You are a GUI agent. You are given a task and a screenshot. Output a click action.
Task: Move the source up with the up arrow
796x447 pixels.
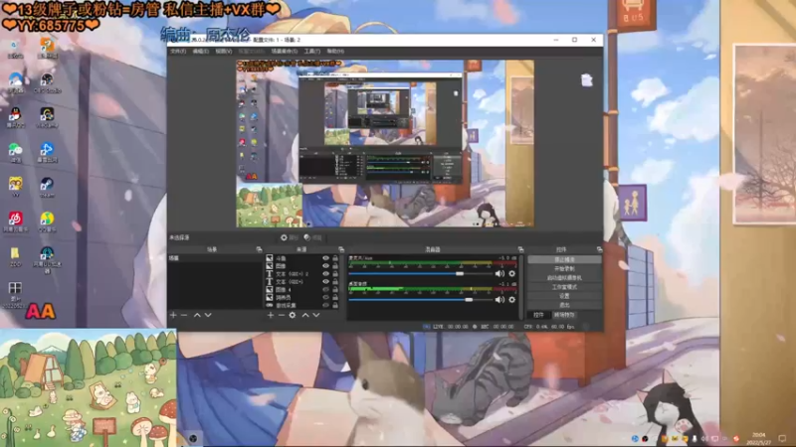click(x=305, y=315)
